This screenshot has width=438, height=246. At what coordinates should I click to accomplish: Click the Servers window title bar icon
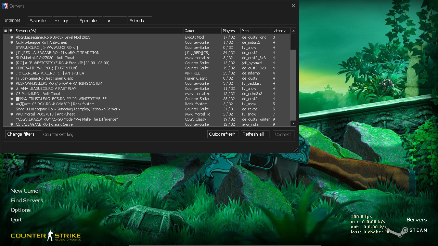[x=5, y=6]
